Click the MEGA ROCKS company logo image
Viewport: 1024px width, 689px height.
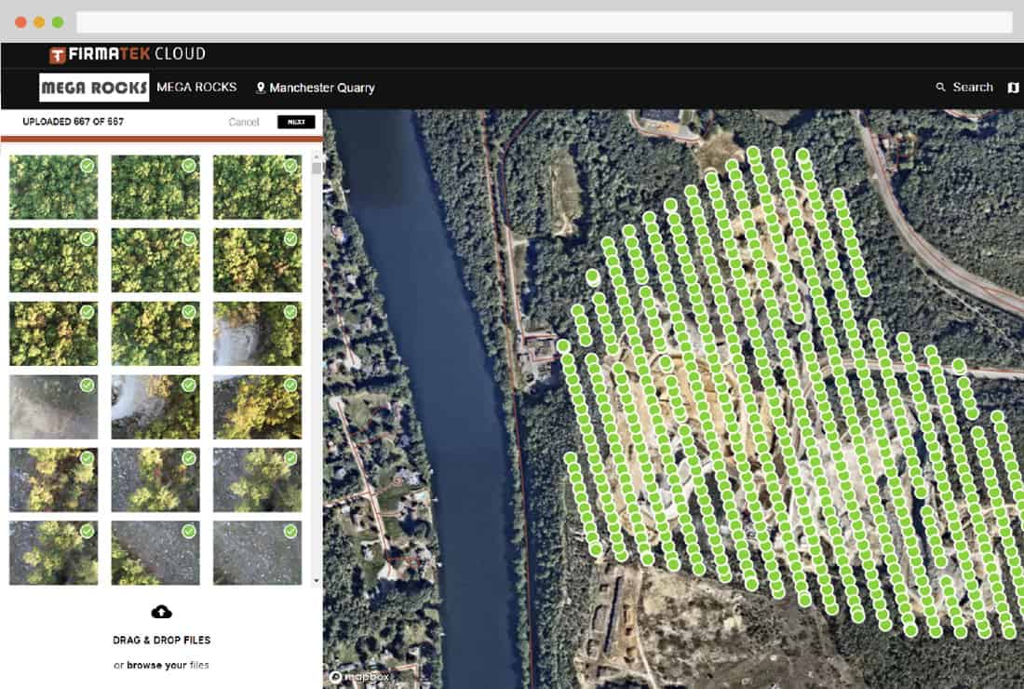pos(94,88)
